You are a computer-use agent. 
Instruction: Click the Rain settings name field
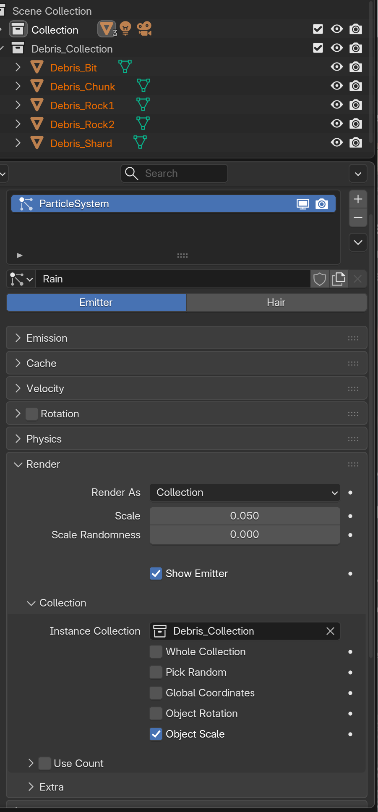[x=173, y=279]
